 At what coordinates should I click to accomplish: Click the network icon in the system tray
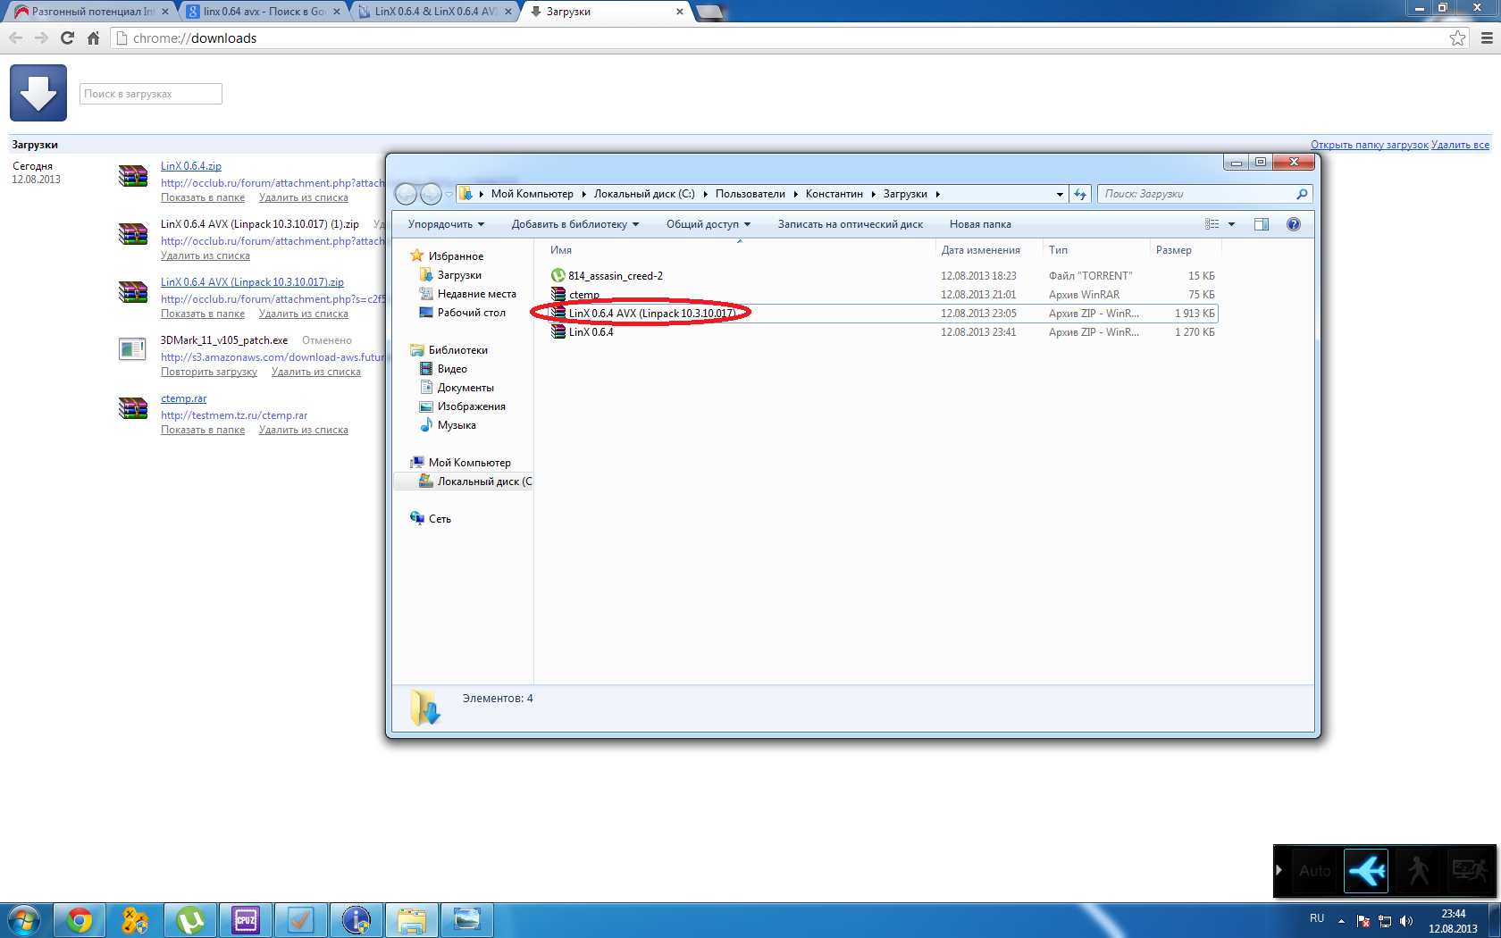(1385, 921)
